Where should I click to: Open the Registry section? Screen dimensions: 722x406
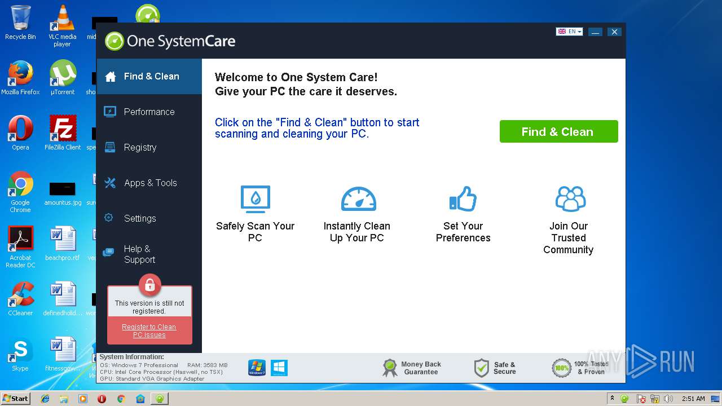click(x=149, y=147)
